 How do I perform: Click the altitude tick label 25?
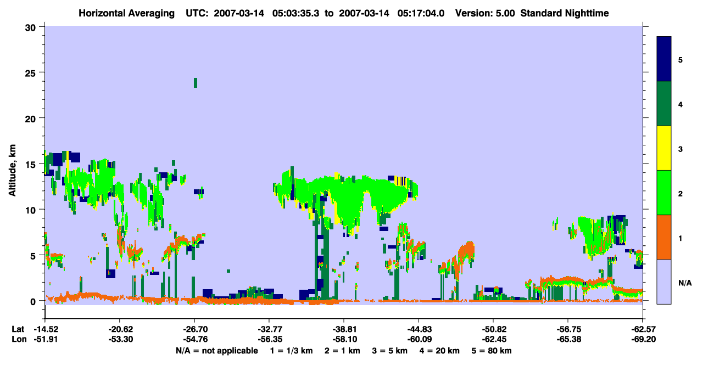coord(32,72)
